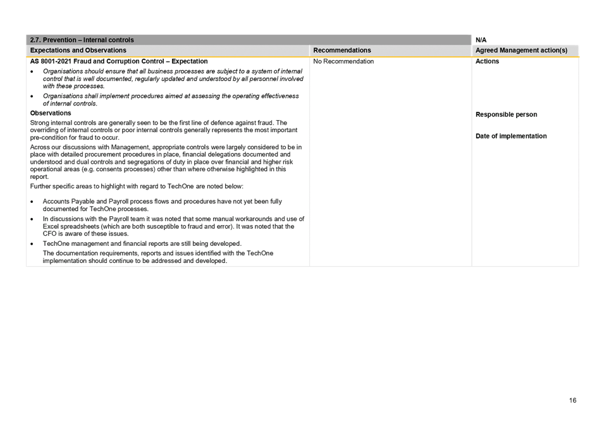This screenshot has height=426, width=602.
Task: Click paragraph 'The documentation requirements, reports and issues'
Action: [x=158, y=257]
